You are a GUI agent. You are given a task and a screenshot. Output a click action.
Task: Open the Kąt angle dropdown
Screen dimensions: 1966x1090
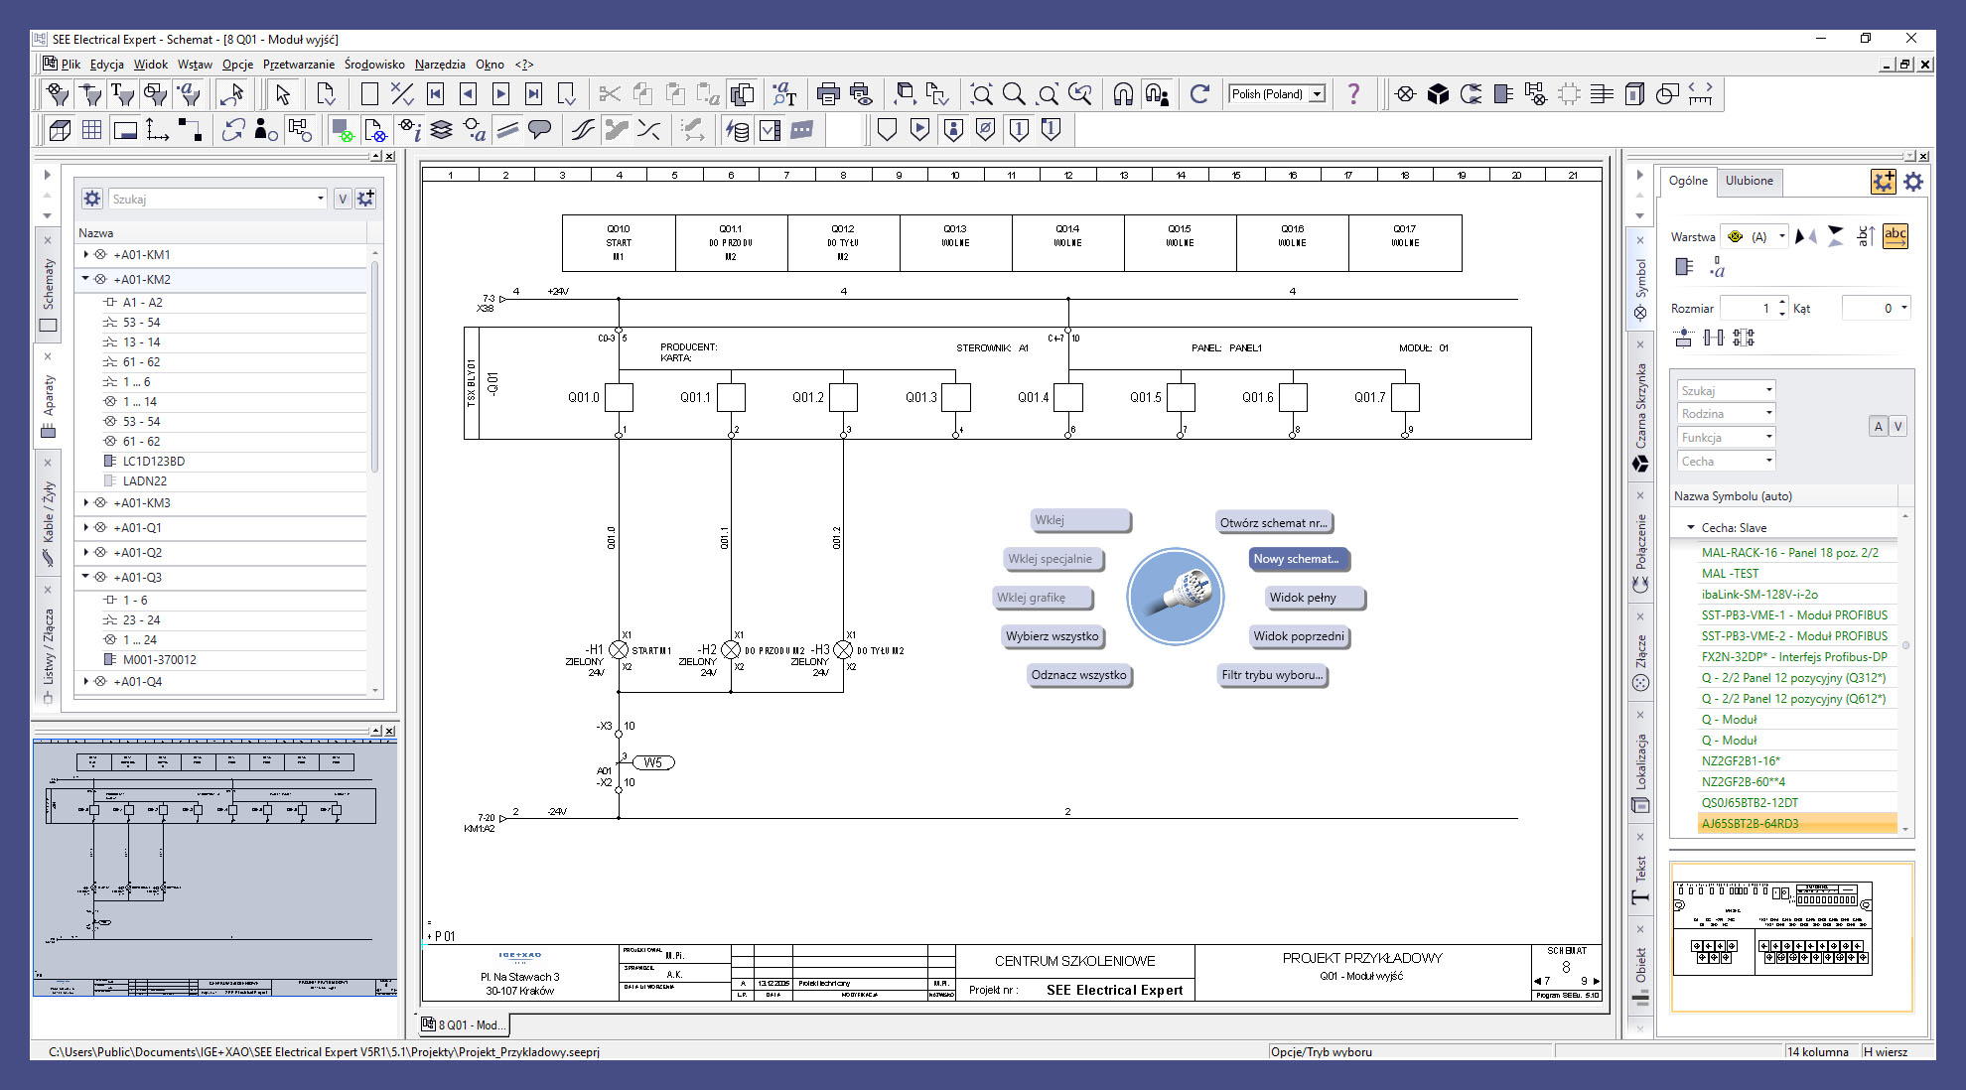1903,309
